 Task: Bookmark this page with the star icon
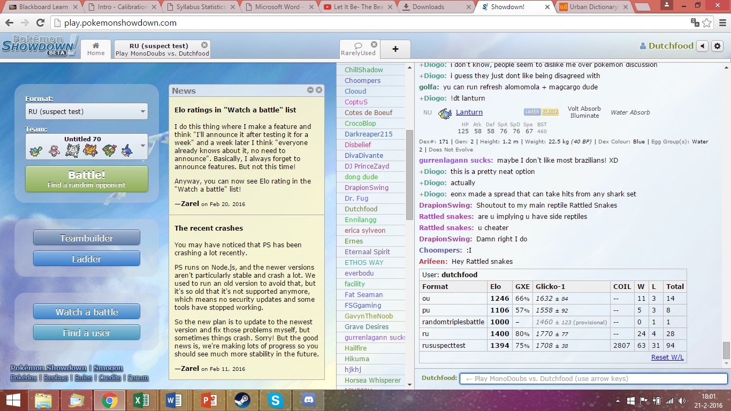(707, 23)
